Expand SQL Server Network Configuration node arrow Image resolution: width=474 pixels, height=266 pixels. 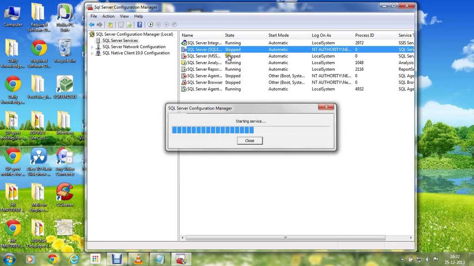[92, 47]
